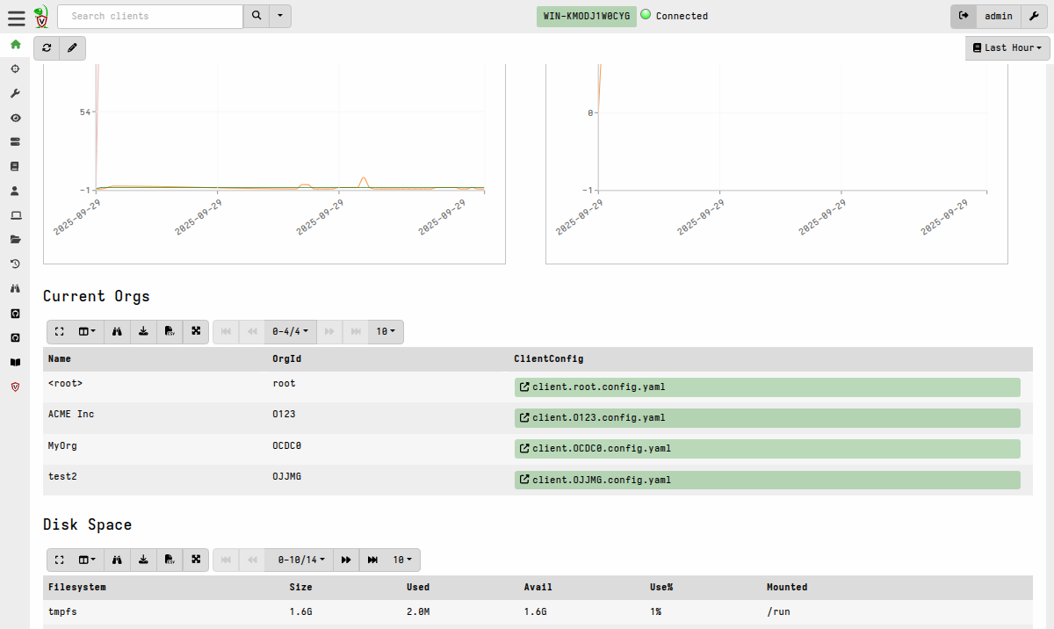Click inside the Search clients field
The image size is (1054, 629).
point(149,16)
